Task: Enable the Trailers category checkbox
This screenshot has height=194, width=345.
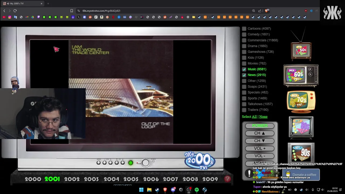Action: click(244, 110)
